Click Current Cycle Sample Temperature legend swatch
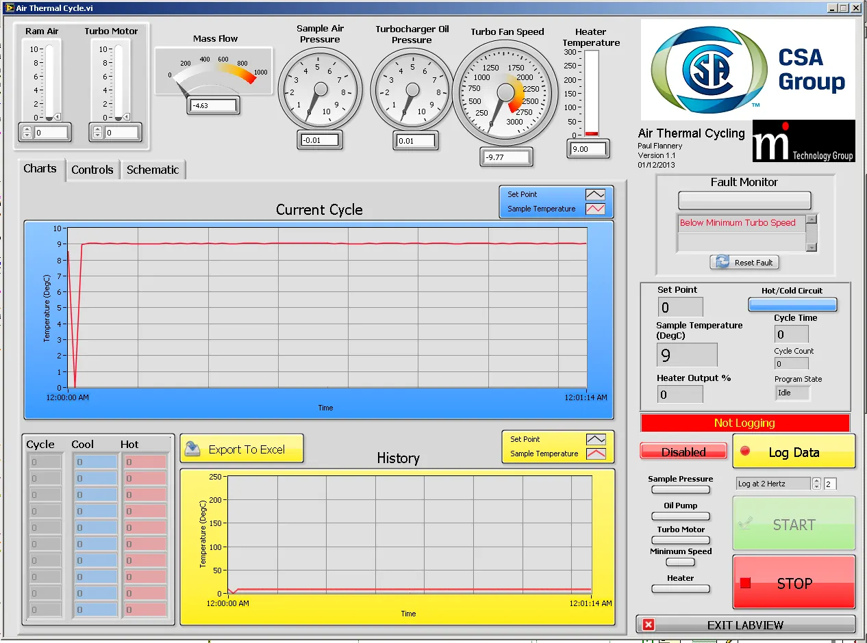 (595, 209)
